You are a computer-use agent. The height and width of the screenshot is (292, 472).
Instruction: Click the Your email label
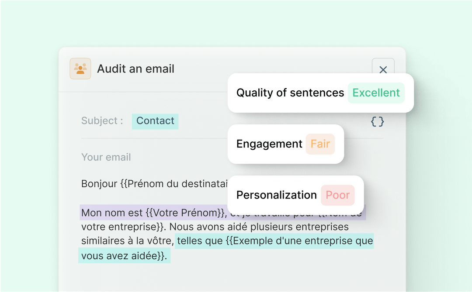click(106, 157)
